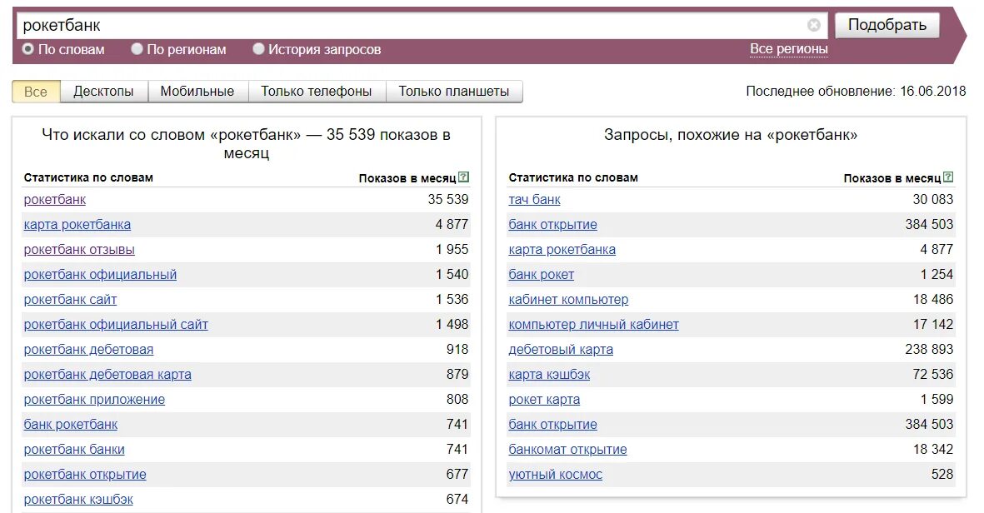Select the '674' value for рокетбанк кэшбэк
This screenshot has width=984, height=513.
[x=457, y=500]
